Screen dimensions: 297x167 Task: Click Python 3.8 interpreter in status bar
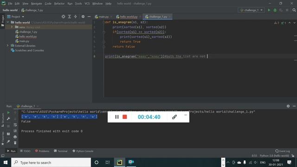274,156
